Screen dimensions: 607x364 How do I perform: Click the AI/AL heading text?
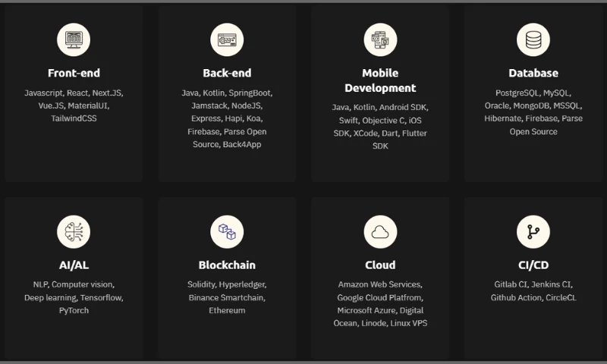click(74, 265)
